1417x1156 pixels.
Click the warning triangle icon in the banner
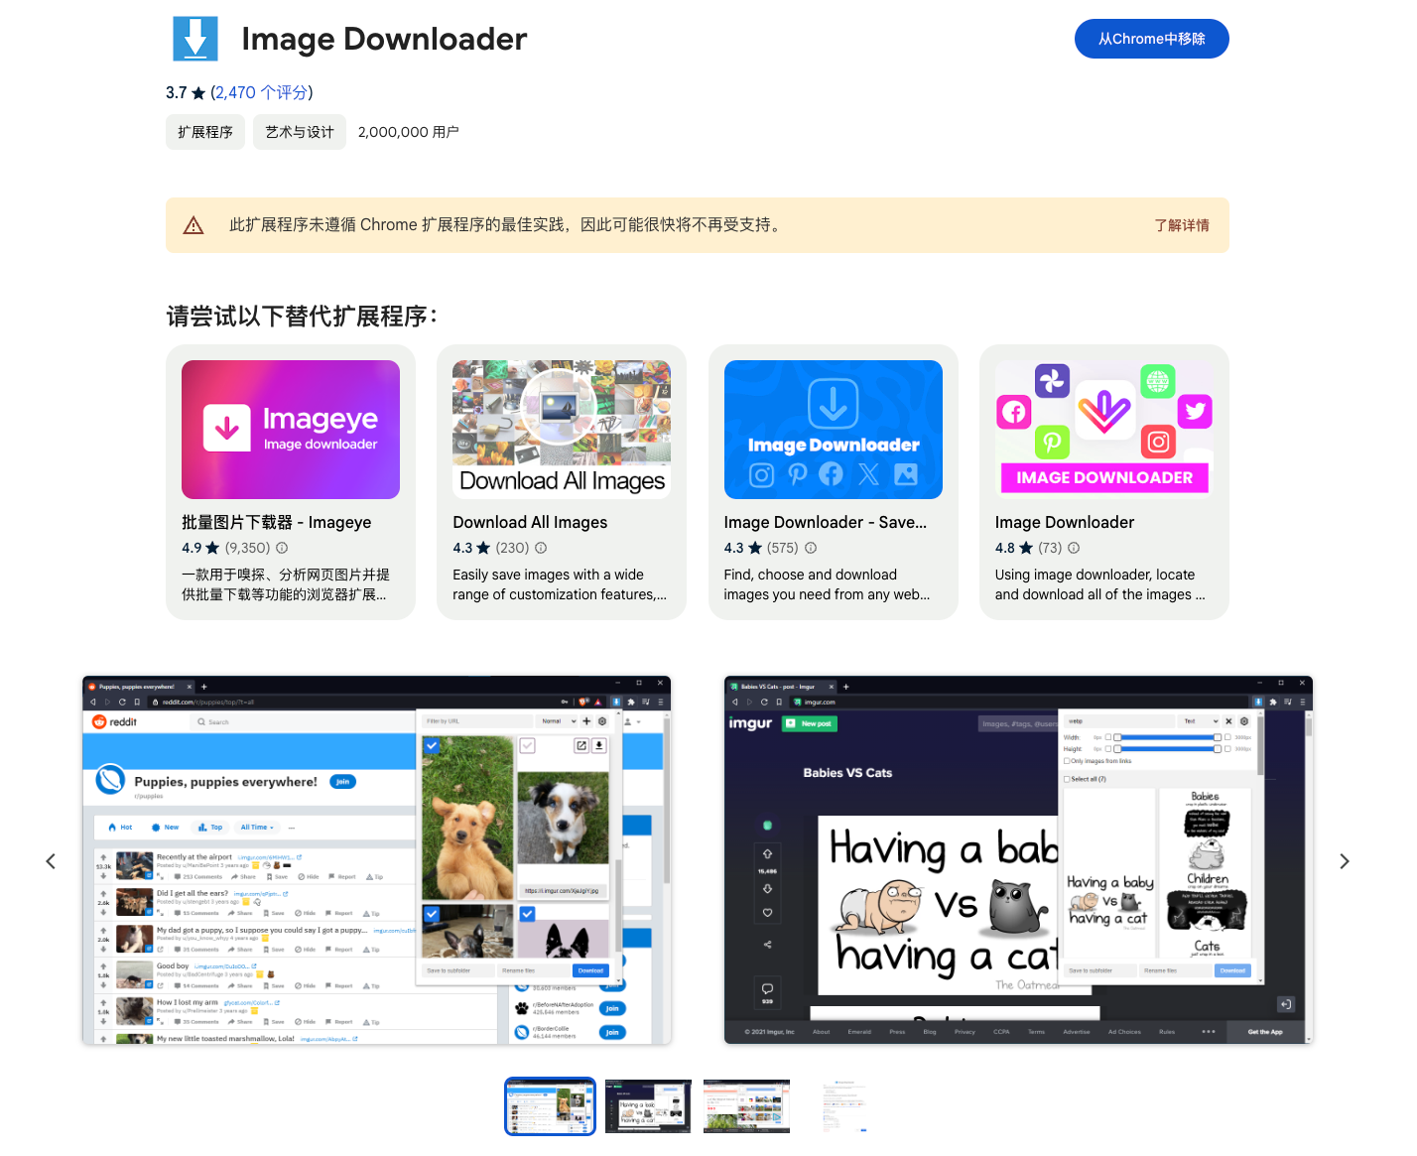(x=193, y=225)
